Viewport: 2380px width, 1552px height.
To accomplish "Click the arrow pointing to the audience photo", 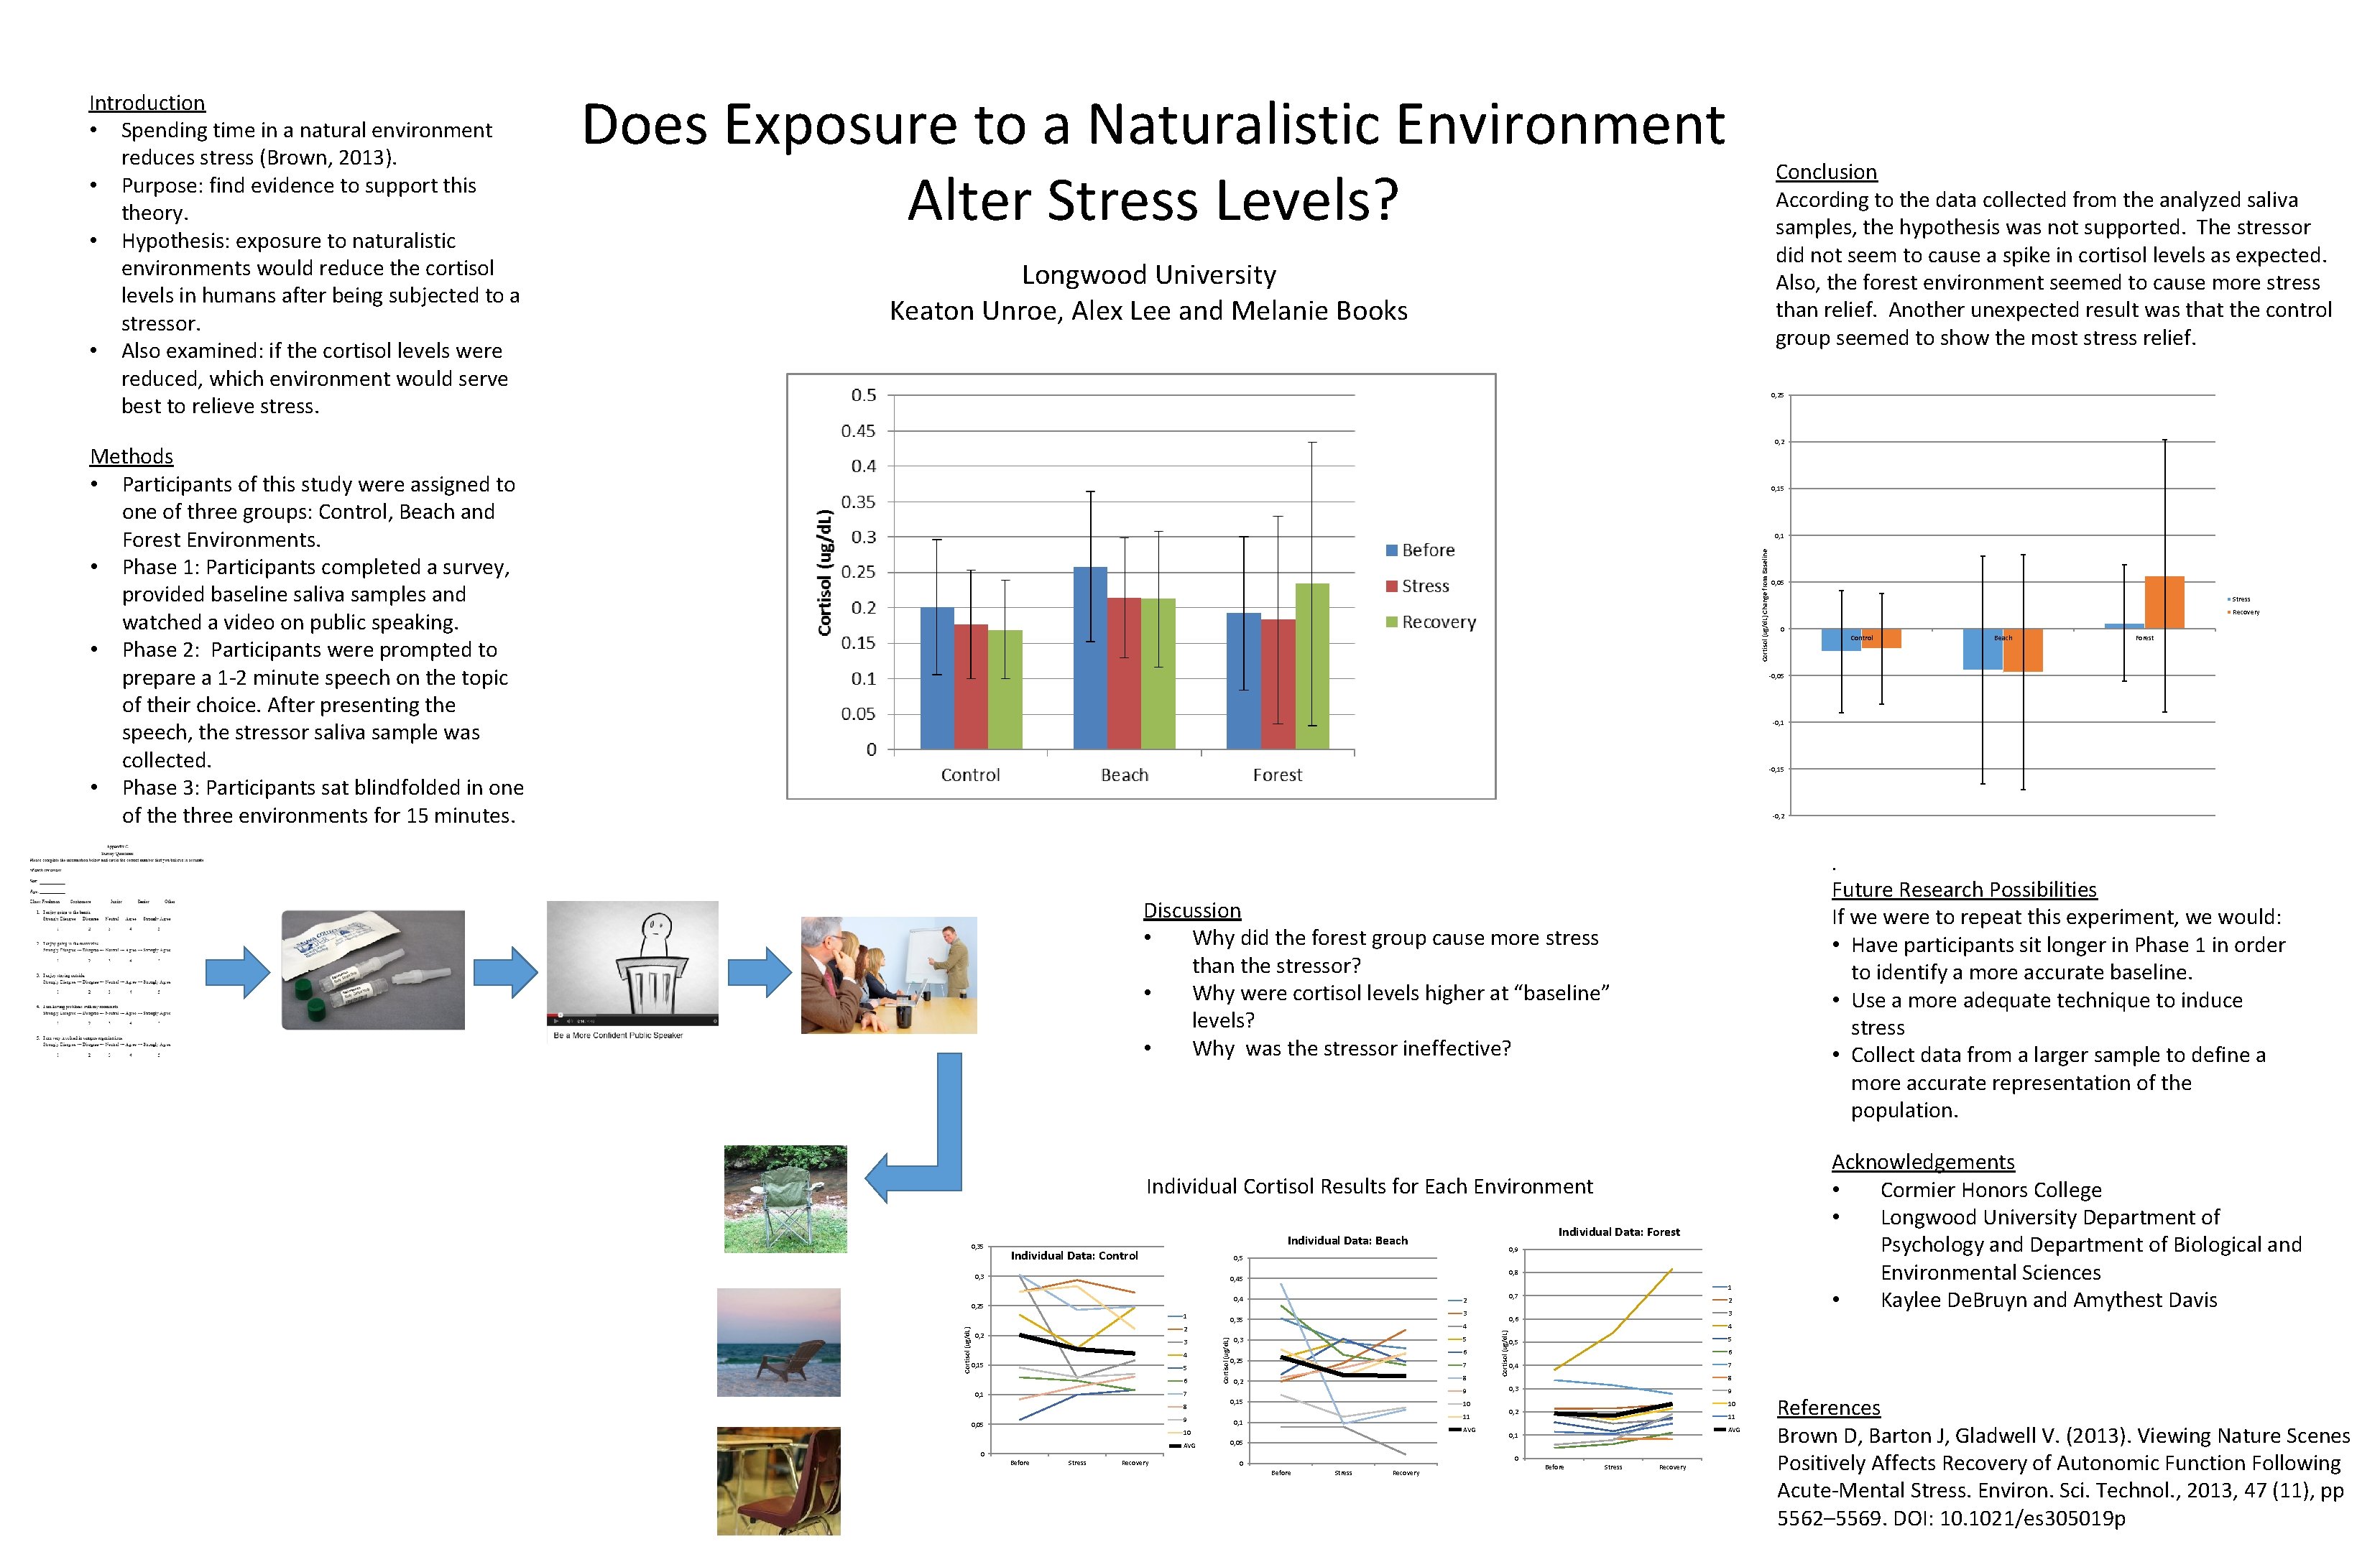I will 759,971.
